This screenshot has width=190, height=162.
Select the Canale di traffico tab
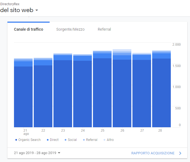point(29,29)
